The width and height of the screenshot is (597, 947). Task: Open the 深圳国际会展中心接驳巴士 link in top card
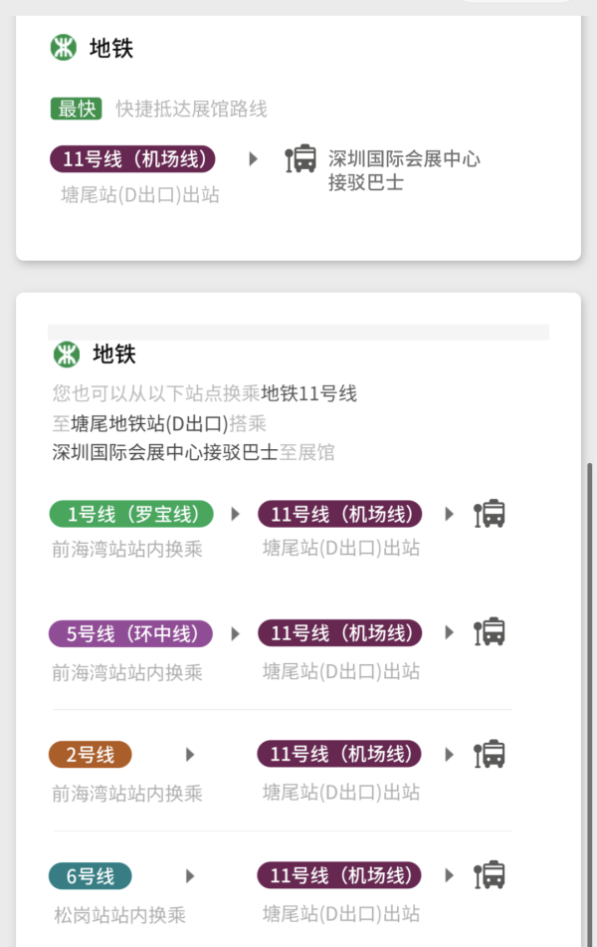[404, 170]
